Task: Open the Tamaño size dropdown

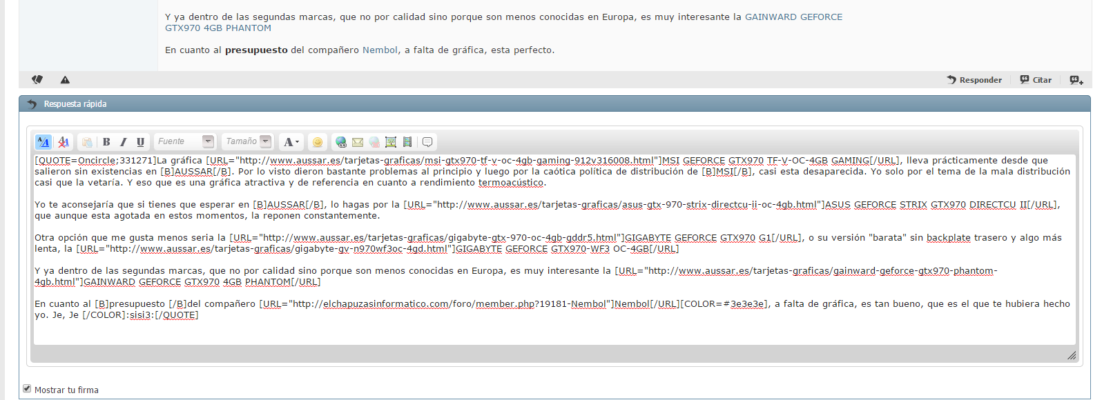Action: 247,141
